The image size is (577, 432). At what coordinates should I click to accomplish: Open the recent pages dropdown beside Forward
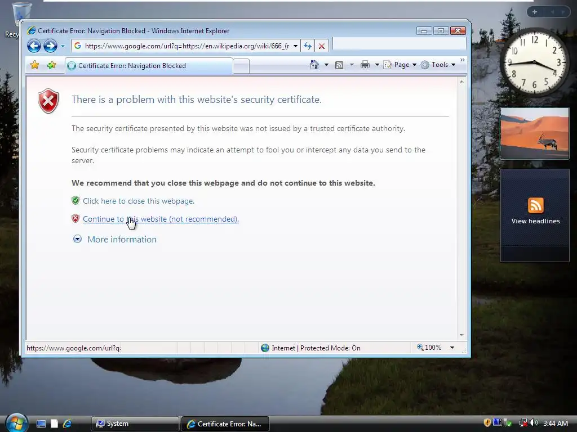(x=63, y=46)
